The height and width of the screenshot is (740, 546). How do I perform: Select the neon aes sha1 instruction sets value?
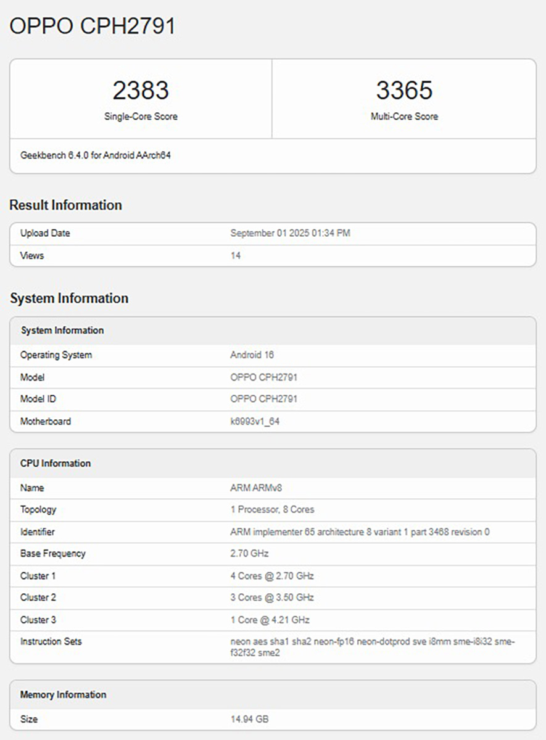[x=373, y=647]
